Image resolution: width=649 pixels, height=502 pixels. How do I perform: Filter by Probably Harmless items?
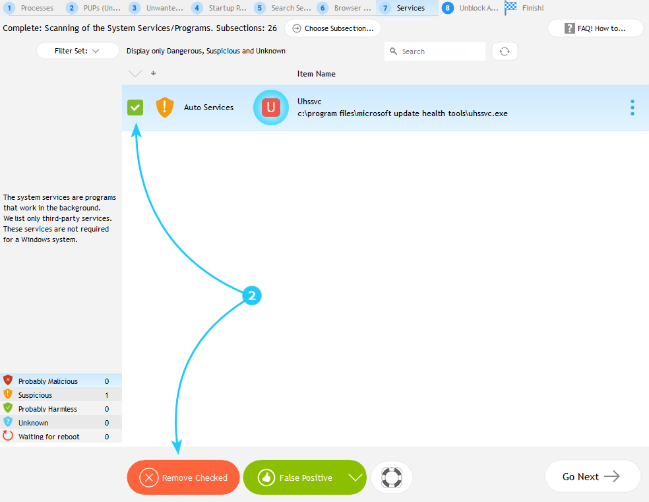(x=47, y=409)
